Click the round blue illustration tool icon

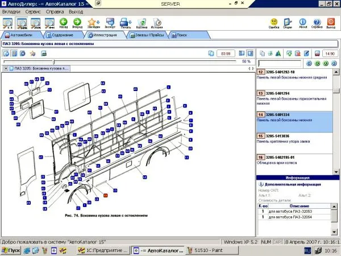pos(23,53)
